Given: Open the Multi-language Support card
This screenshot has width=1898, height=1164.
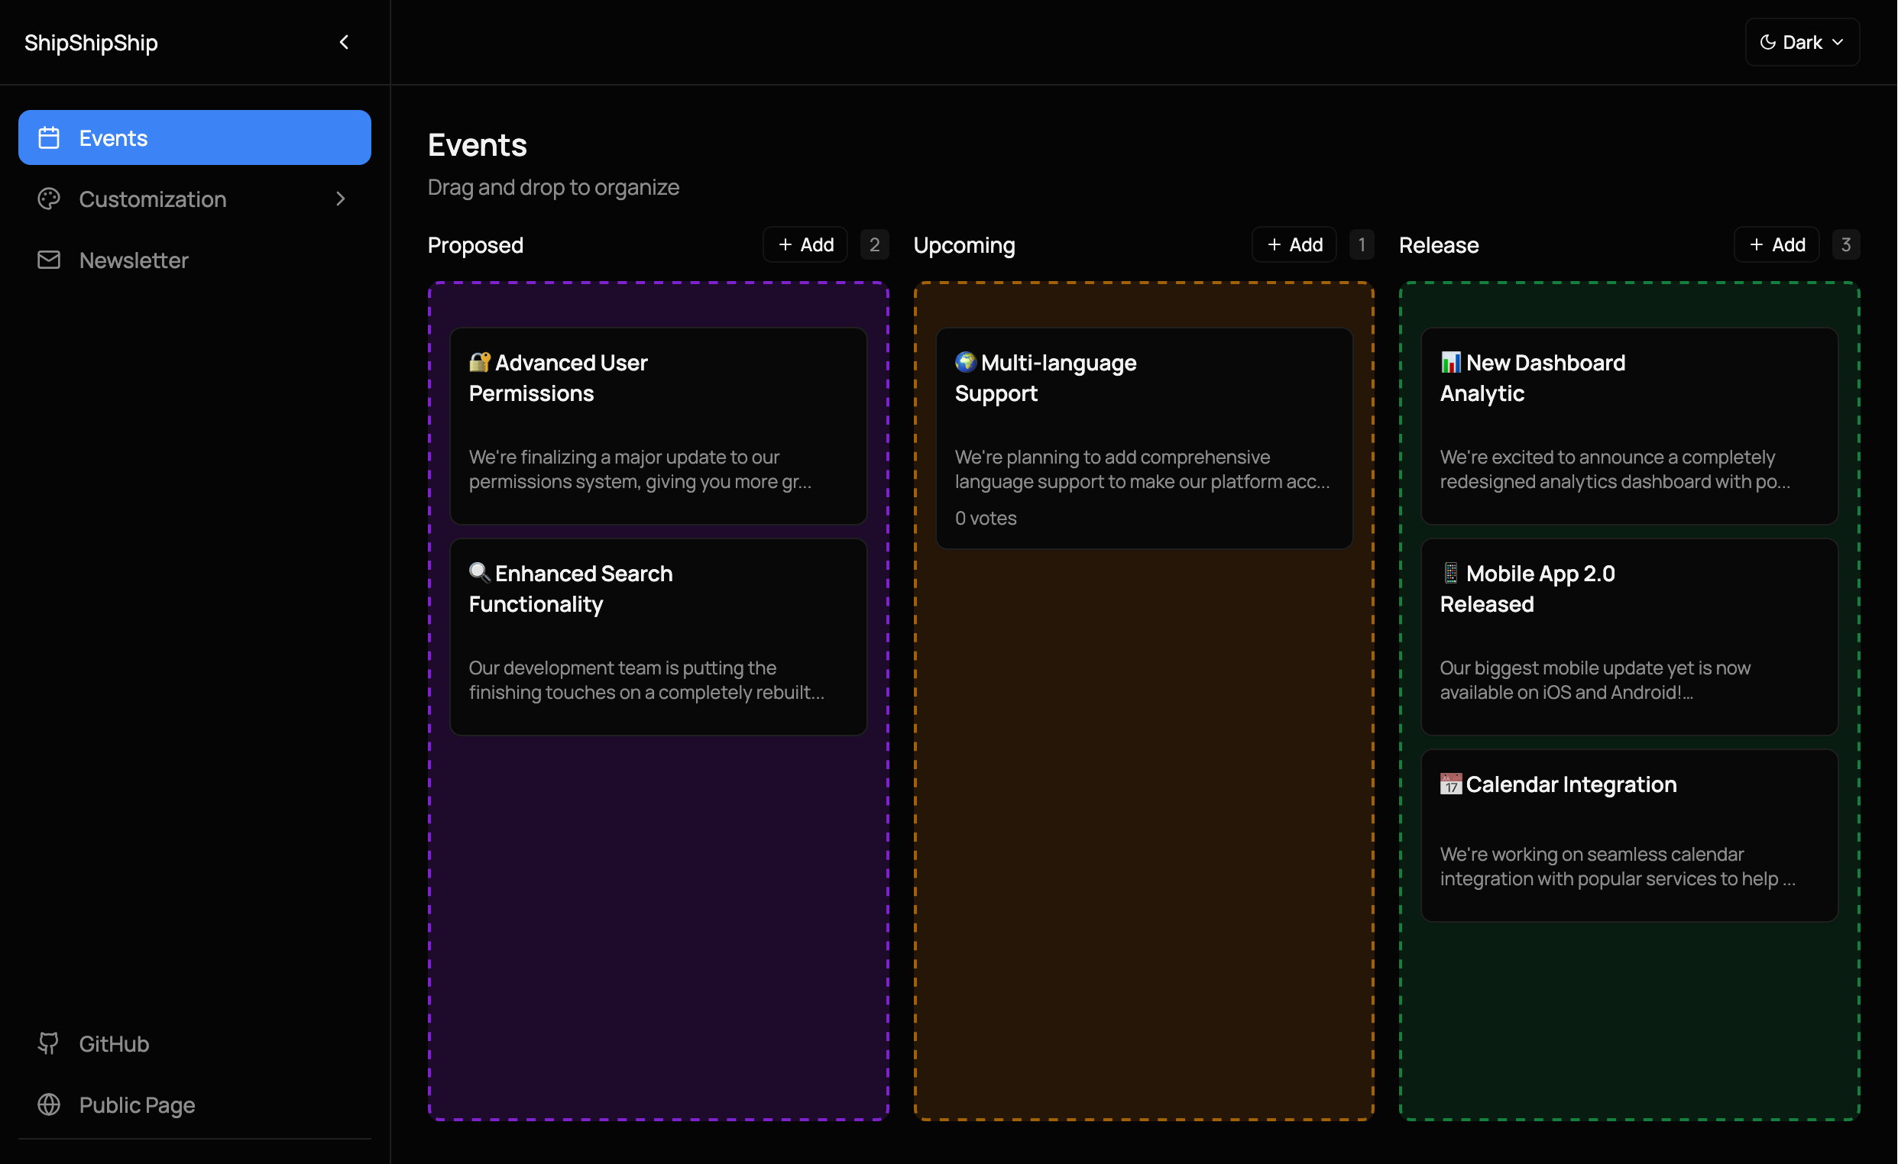Looking at the screenshot, I should click(1144, 438).
